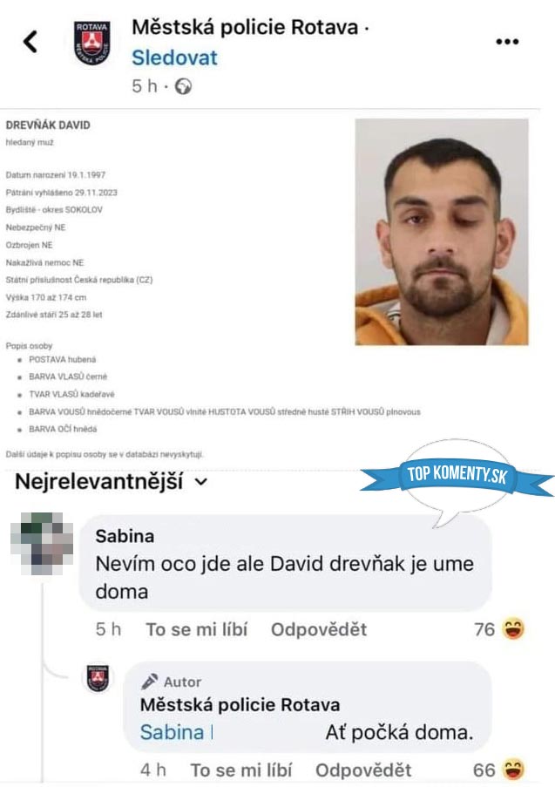Click the tagged Sabina mention in reply
Screen dimensions: 555x787
[173, 732]
